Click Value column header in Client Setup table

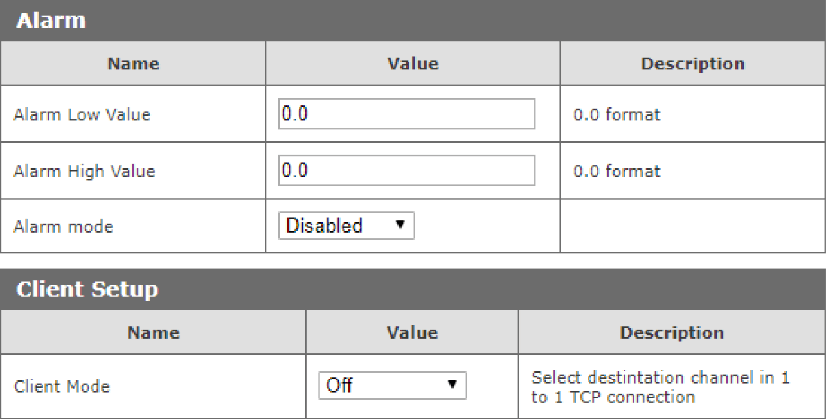click(x=412, y=332)
